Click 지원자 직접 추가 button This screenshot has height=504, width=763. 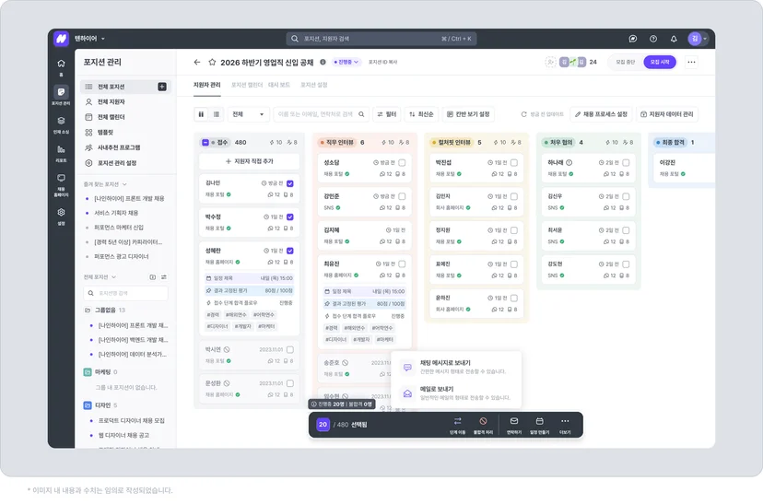(x=249, y=161)
